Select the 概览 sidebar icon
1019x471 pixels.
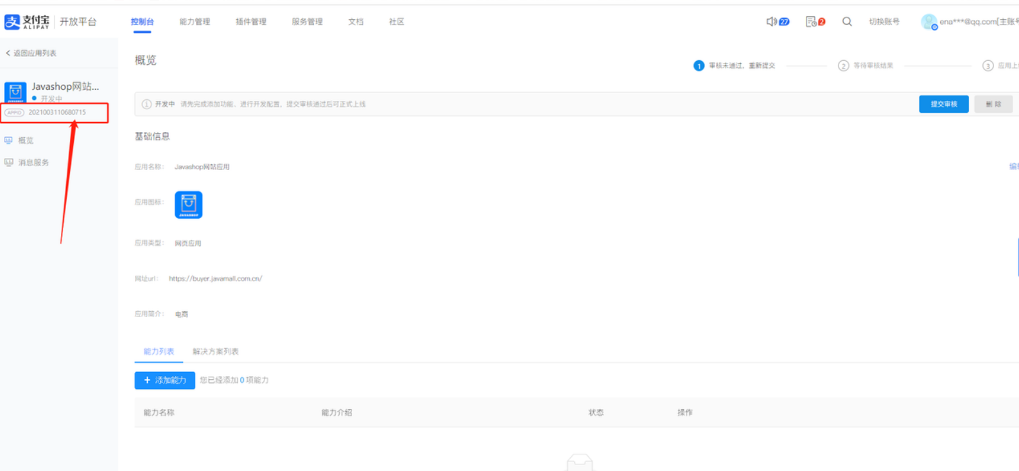tap(8, 141)
